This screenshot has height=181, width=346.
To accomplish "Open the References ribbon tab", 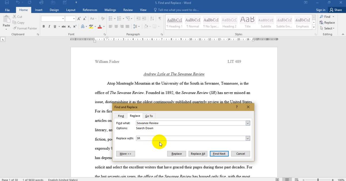I will pyautogui.click(x=90, y=10).
